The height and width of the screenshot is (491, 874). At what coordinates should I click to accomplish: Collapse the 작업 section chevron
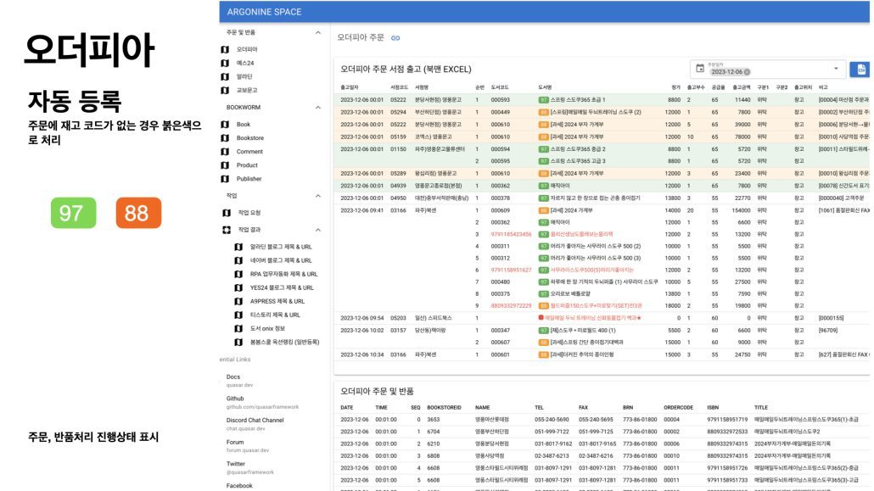tap(317, 195)
